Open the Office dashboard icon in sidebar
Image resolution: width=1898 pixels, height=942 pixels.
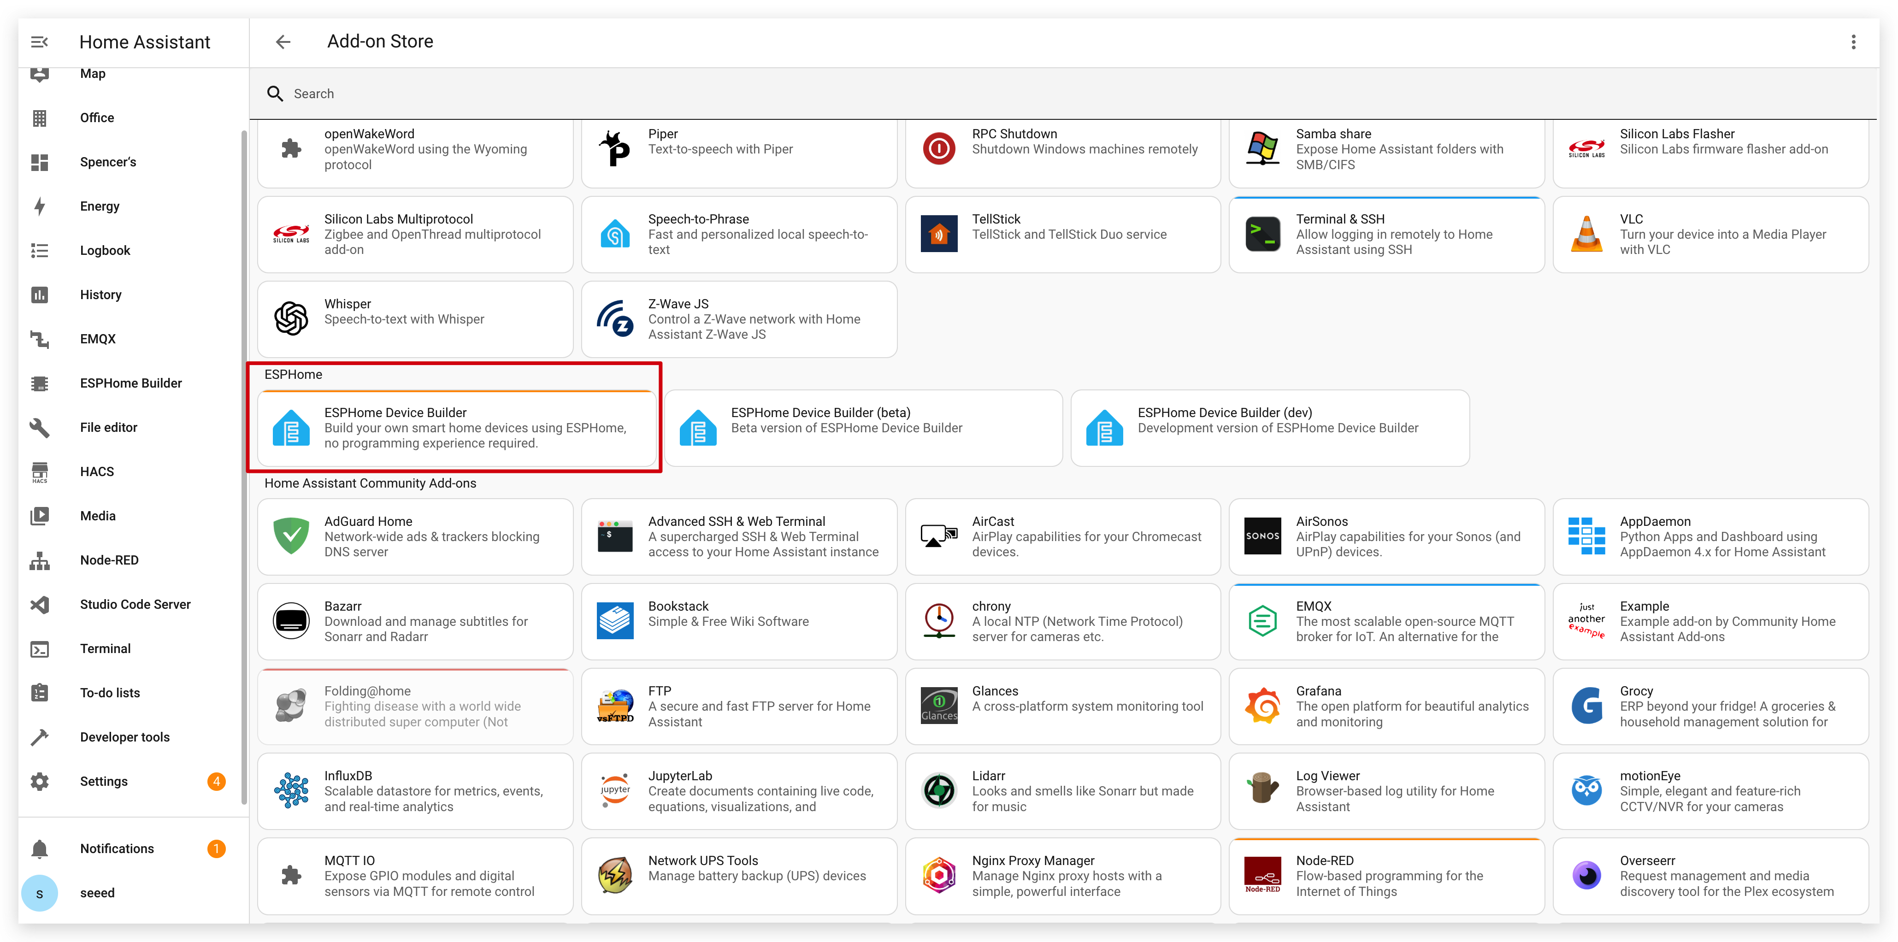40,118
